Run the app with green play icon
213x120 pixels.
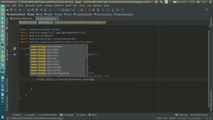(74, 10)
